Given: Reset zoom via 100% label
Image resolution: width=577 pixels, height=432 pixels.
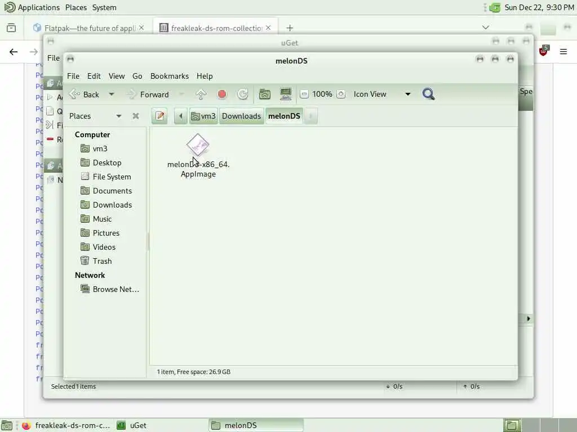Looking at the screenshot, I should coord(322,94).
